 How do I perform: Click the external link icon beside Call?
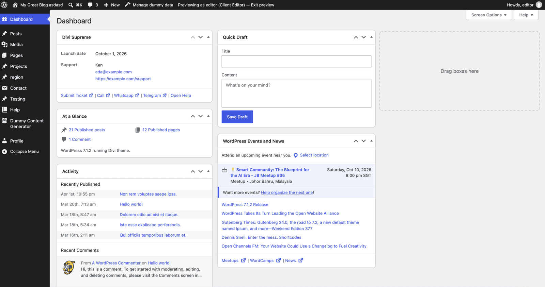pos(108,96)
